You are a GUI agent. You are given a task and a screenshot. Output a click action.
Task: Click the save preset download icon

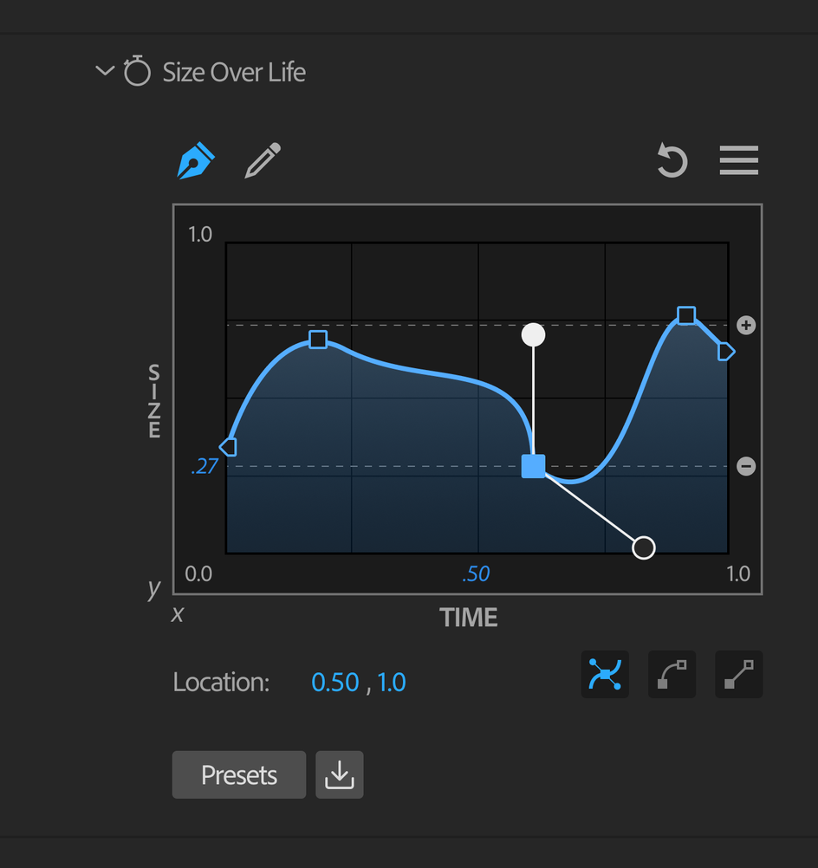click(x=340, y=774)
